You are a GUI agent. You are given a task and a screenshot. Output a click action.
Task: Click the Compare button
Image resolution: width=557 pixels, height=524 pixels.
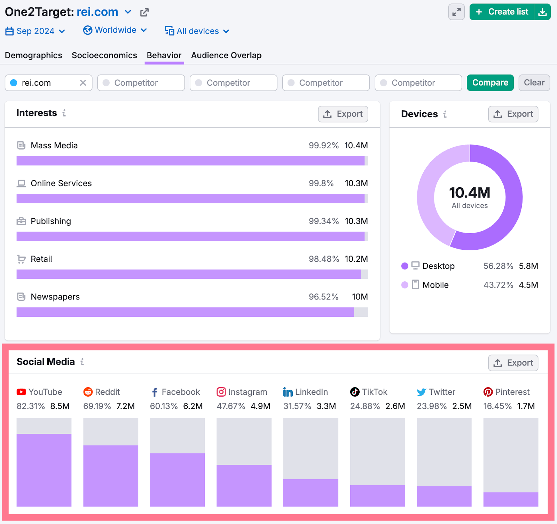[490, 83]
